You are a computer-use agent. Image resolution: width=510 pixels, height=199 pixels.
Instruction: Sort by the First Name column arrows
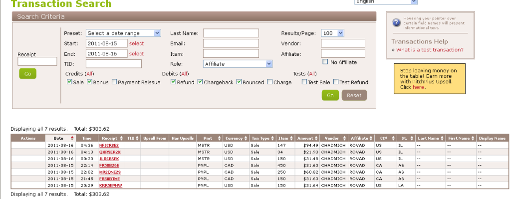(473, 138)
